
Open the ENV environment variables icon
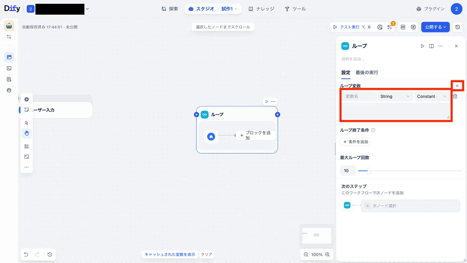tap(403, 27)
